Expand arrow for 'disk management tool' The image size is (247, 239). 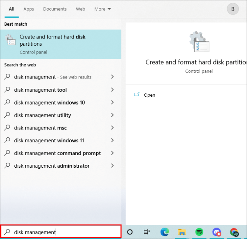[112, 90]
